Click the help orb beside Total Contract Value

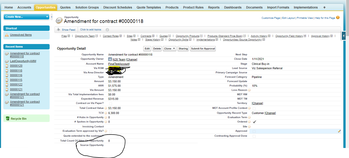(x=106, y=108)
